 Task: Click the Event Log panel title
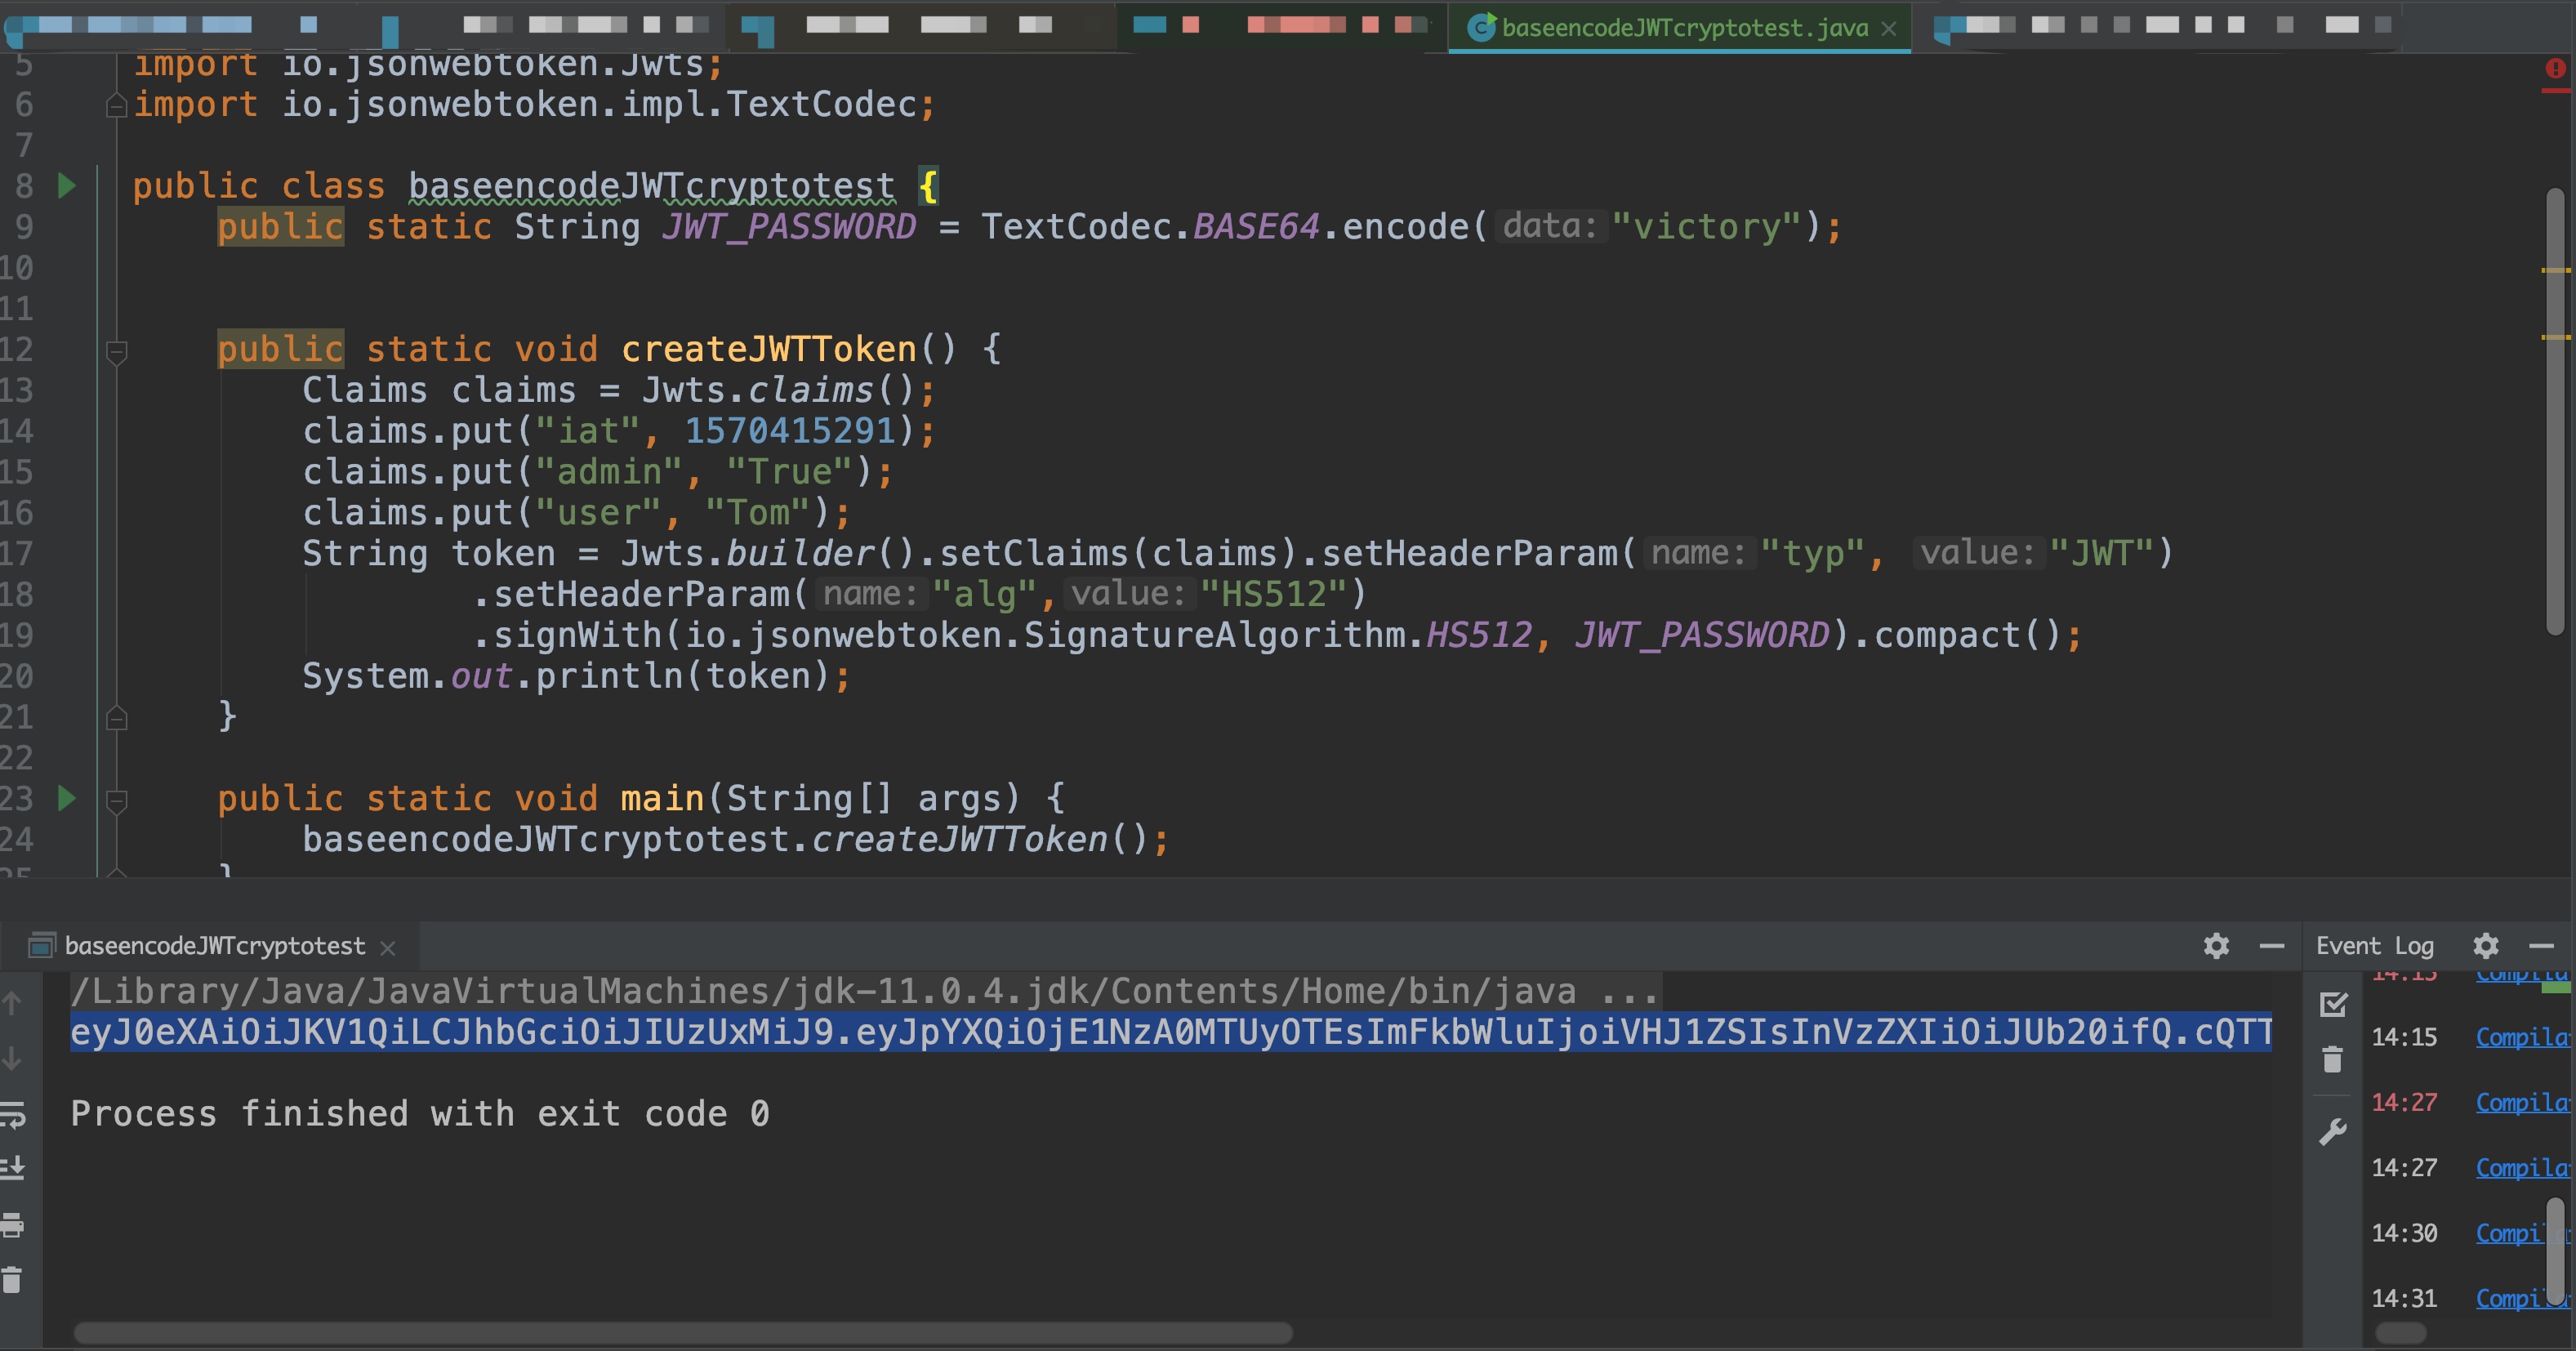pos(2374,946)
